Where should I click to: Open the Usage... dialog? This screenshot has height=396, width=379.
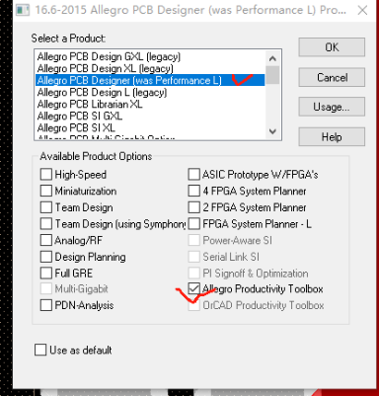pyautogui.click(x=332, y=107)
